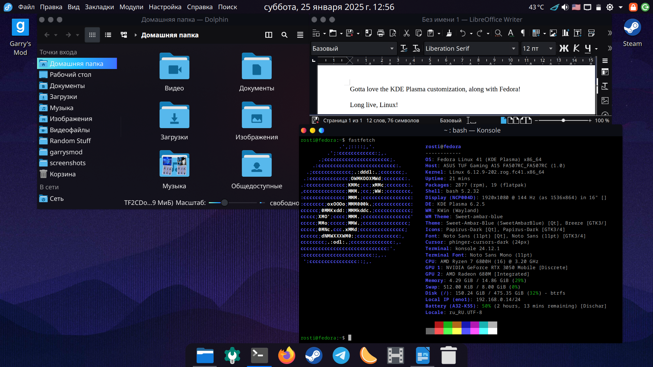The width and height of the screenshot is (653, 367).
Task: Open Сеть in Dolphin places panel
Action: [77, 198]
